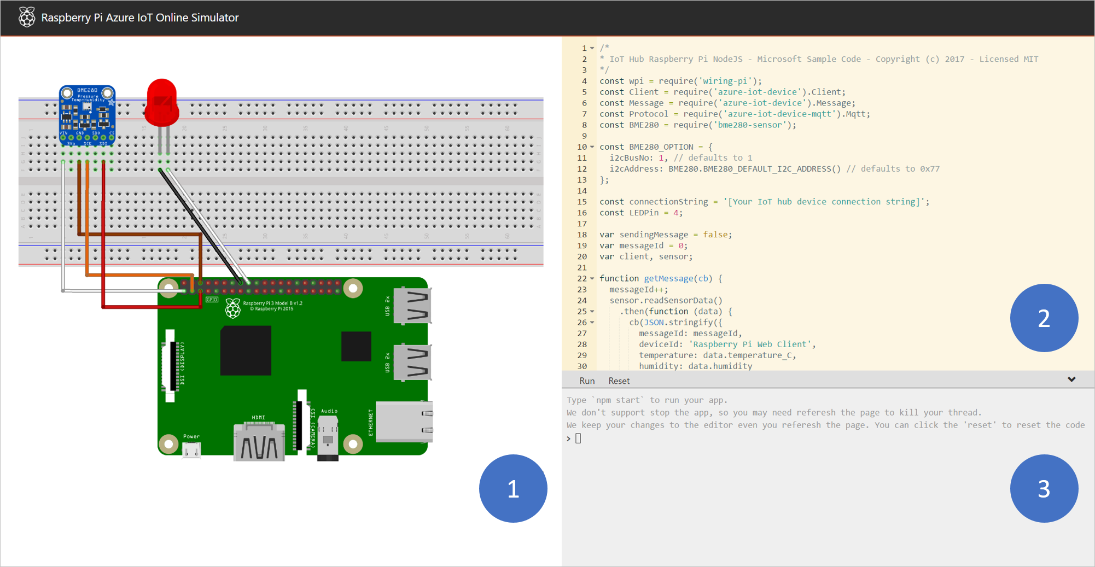Click the Audio jack on the board
The width and height of the screenshot is (1095, 567).
[x=328, y=437]
